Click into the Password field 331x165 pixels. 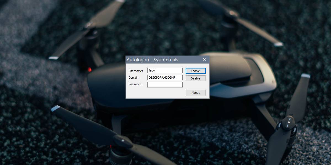165,85
